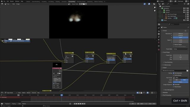Select the BW color mode button
Screen dimensions: 190x107
[177, 80]
